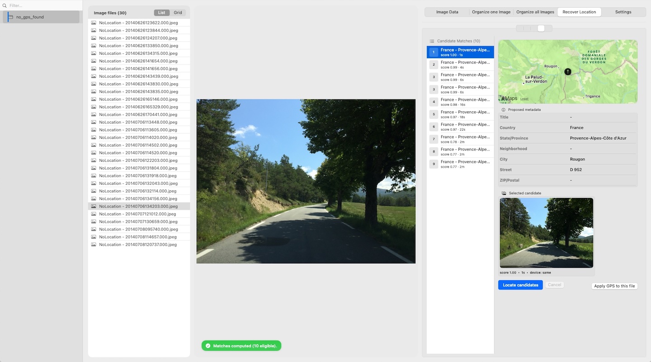The height and width of the screenshot is (362, 651).
Task: Click Apply GPS to this file
Action: [x=614, y=286]
